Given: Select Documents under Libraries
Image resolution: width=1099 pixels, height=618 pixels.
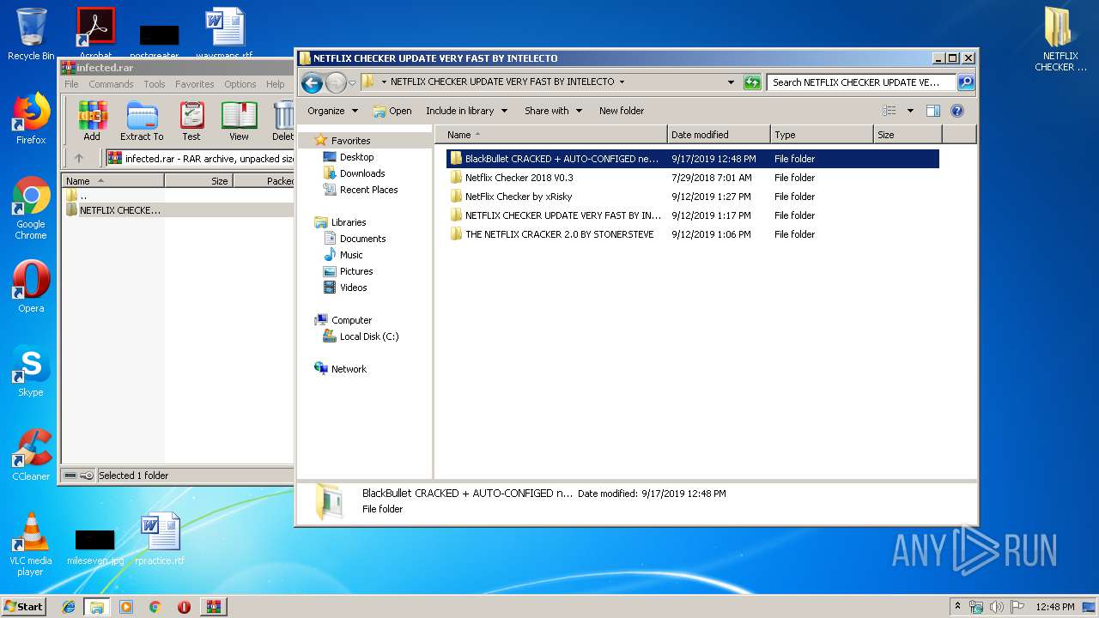Looking at the screenshot, I should click(x=354, y=239).
